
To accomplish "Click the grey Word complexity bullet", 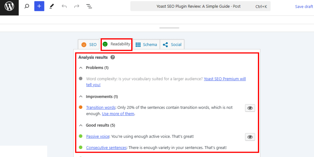I will click(81, 78).
